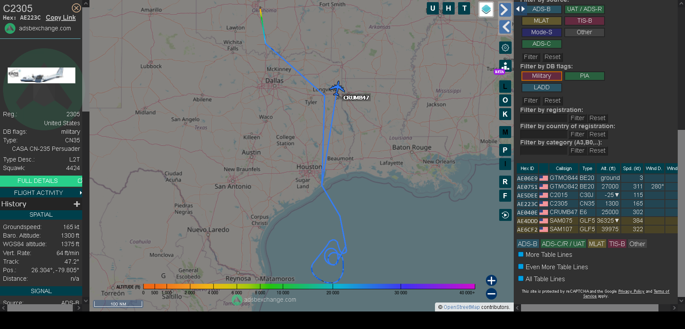Click Reset under DB flags
The width and height of the screenshot is (685, 329).
(552, 100)
